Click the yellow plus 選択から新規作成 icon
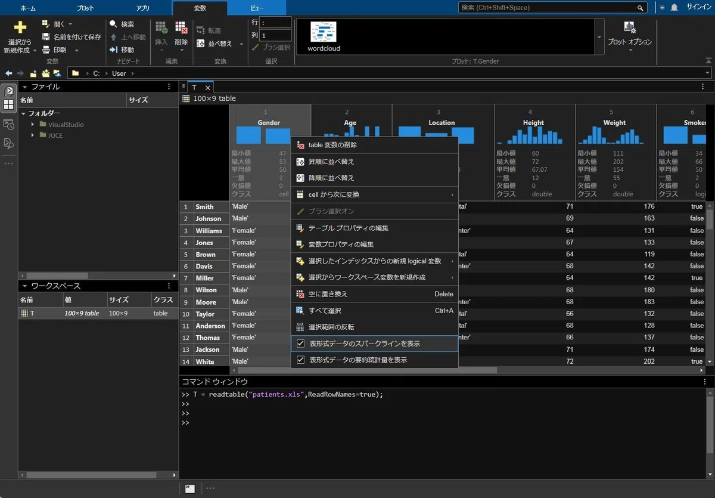715x498 pixels. pos(20,27)
